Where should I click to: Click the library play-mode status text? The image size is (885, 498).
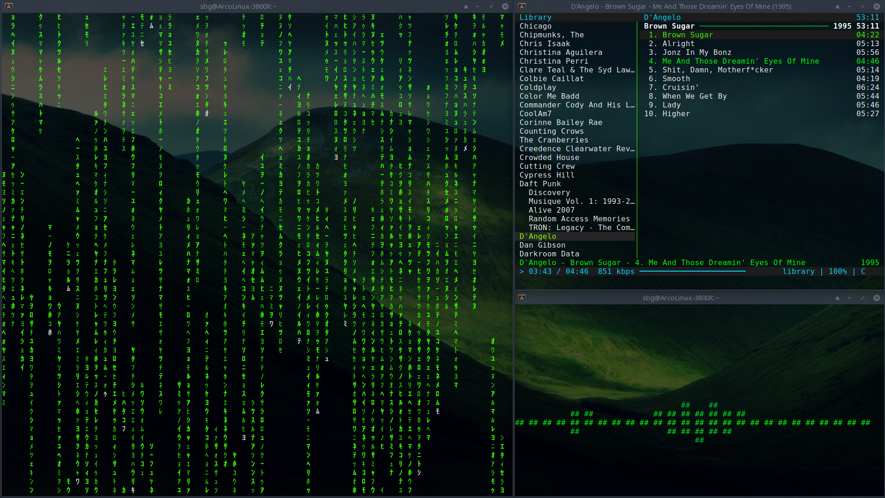pos(798,272)
